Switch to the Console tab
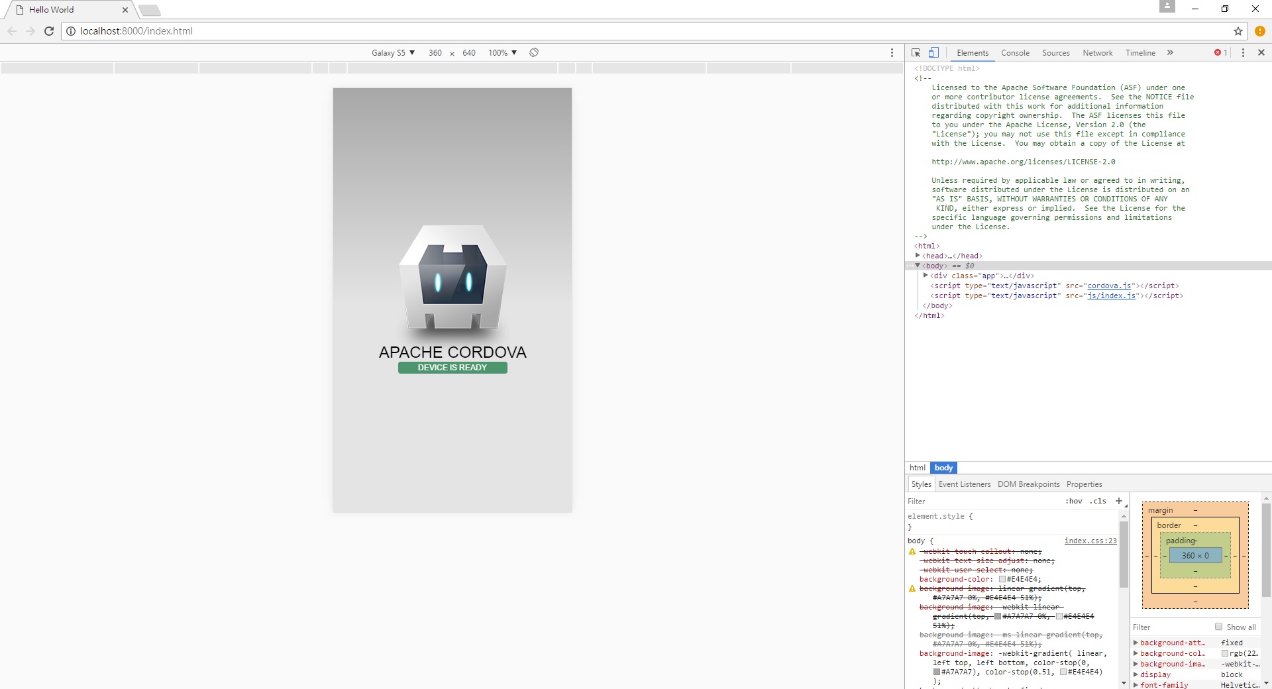This screenshot has width=1272, height=689. pos(1015,53)
